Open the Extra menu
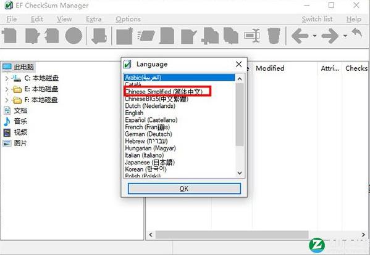 [94, 19]
